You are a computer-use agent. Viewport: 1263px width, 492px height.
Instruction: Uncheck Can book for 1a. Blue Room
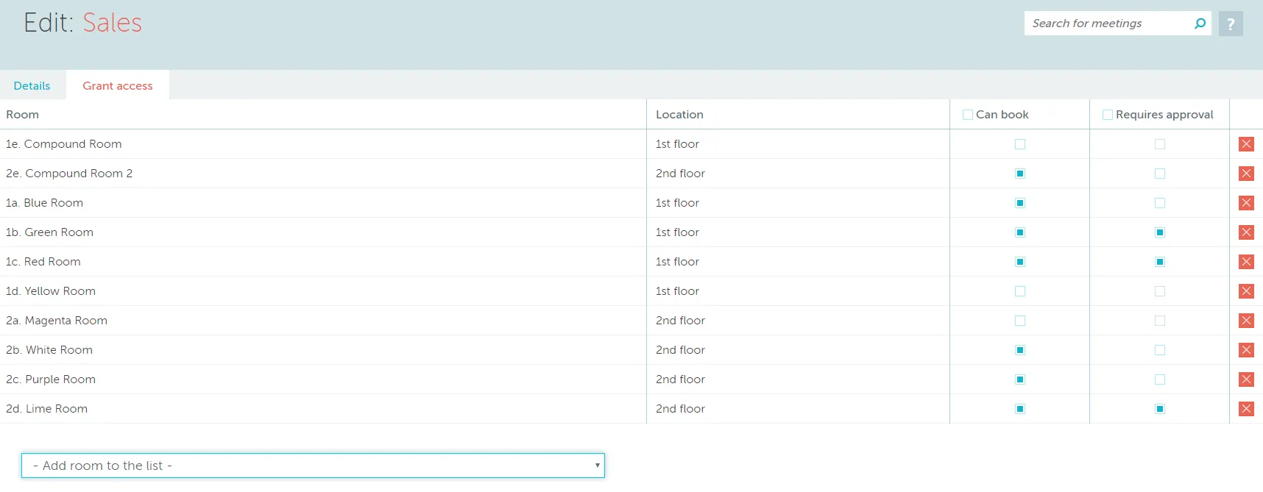(1020, 203)
